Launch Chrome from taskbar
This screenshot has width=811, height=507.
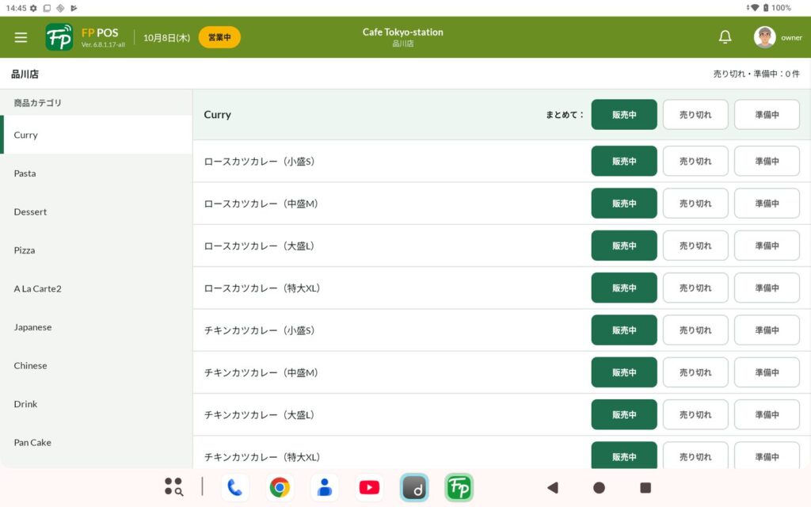[x=280, y=487]
